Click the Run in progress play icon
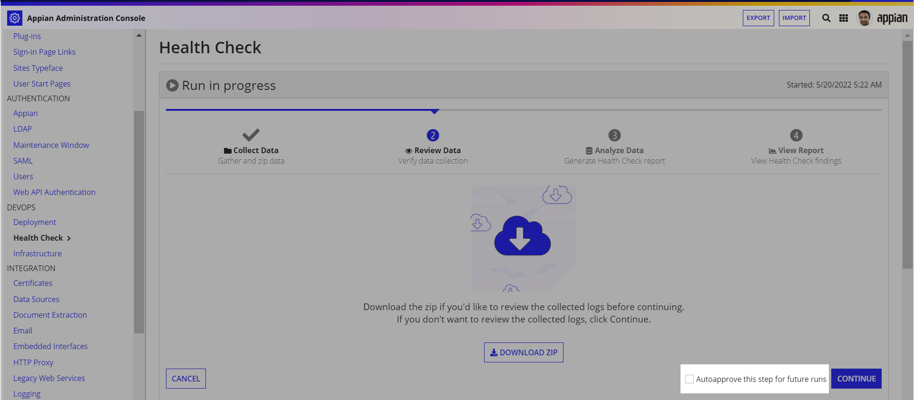This screenshot has width=914, height=400. [172, 86]
